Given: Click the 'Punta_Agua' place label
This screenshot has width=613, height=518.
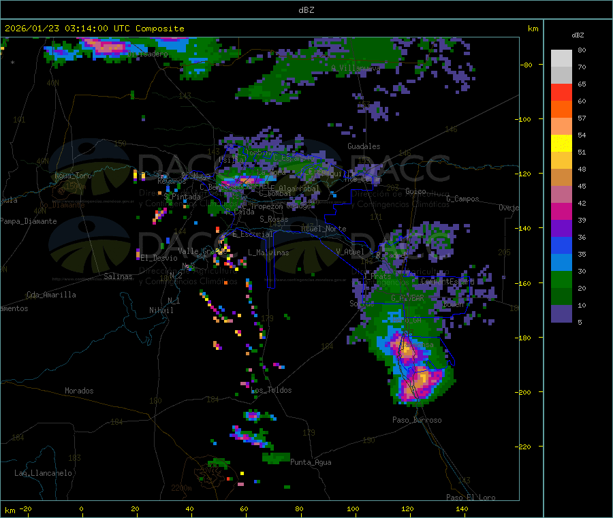Looking at the screenshot, I should pos(311,463).
